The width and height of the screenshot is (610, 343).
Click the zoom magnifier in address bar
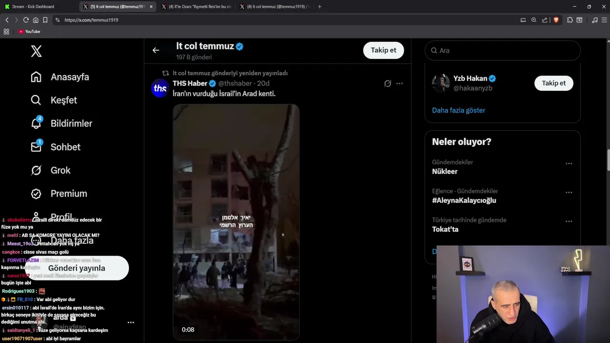pos(534,20)
